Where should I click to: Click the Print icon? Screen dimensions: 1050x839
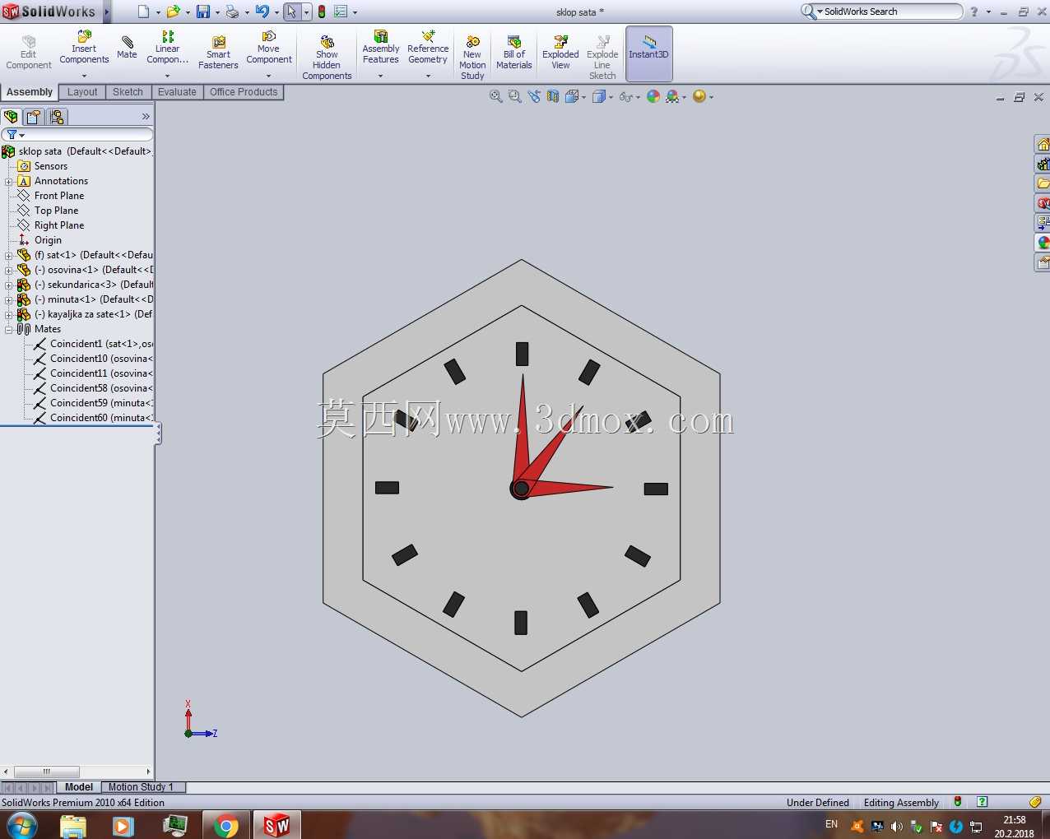(x=232, y=12)
